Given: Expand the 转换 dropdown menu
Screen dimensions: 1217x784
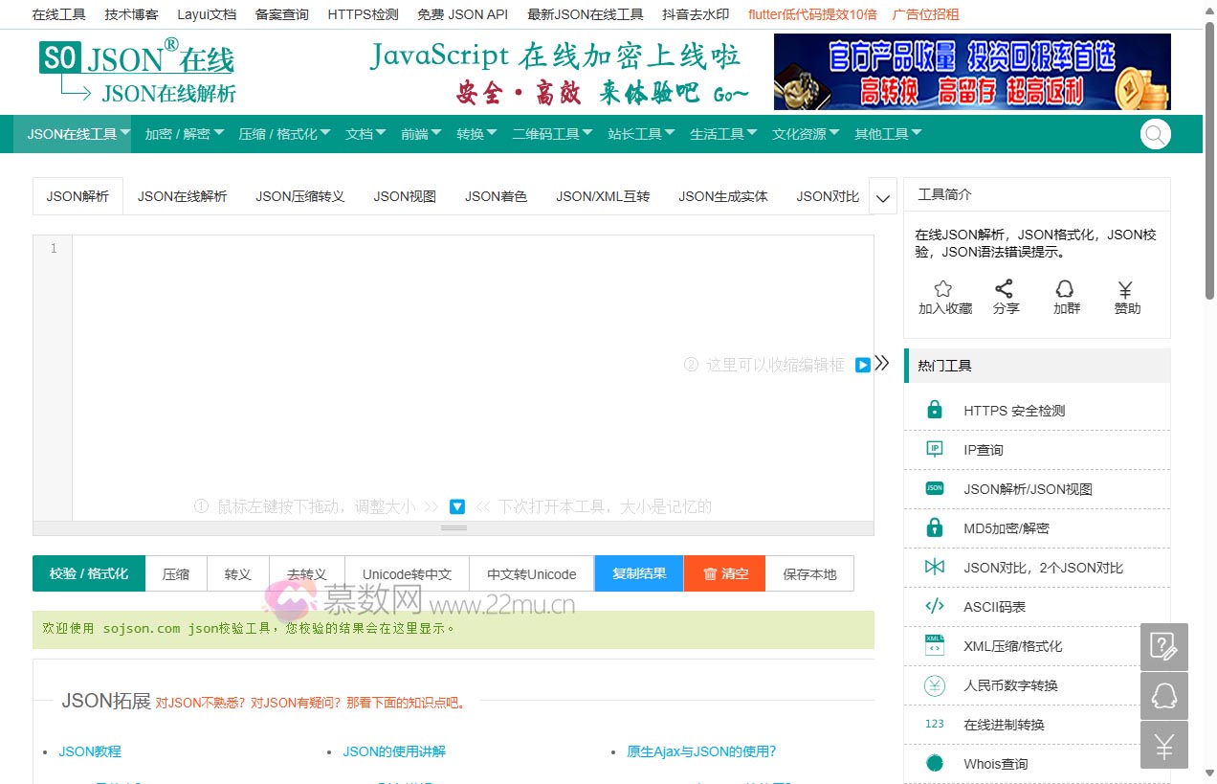Looking at the screenshot, I should tap(476, 134).
